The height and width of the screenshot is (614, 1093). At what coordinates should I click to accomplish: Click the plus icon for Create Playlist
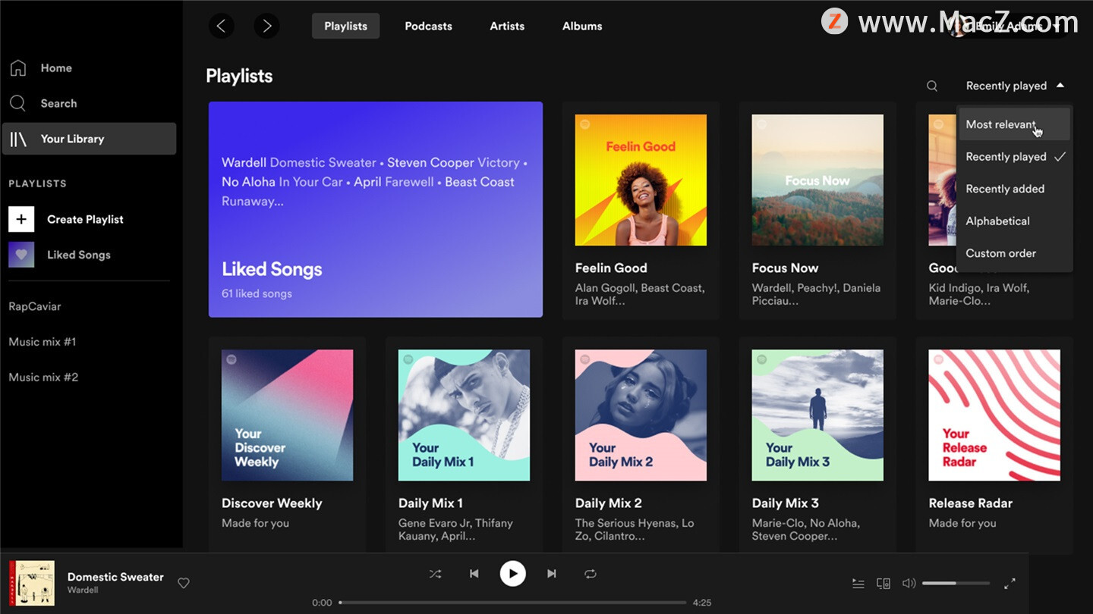[21, 219]
